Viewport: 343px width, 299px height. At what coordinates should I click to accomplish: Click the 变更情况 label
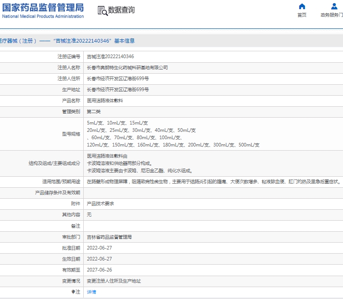tap(71, 281)
